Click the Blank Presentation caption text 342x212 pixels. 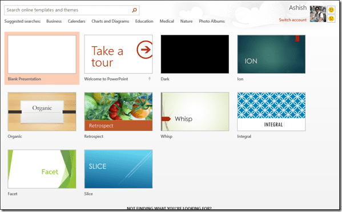click(24, 79)
